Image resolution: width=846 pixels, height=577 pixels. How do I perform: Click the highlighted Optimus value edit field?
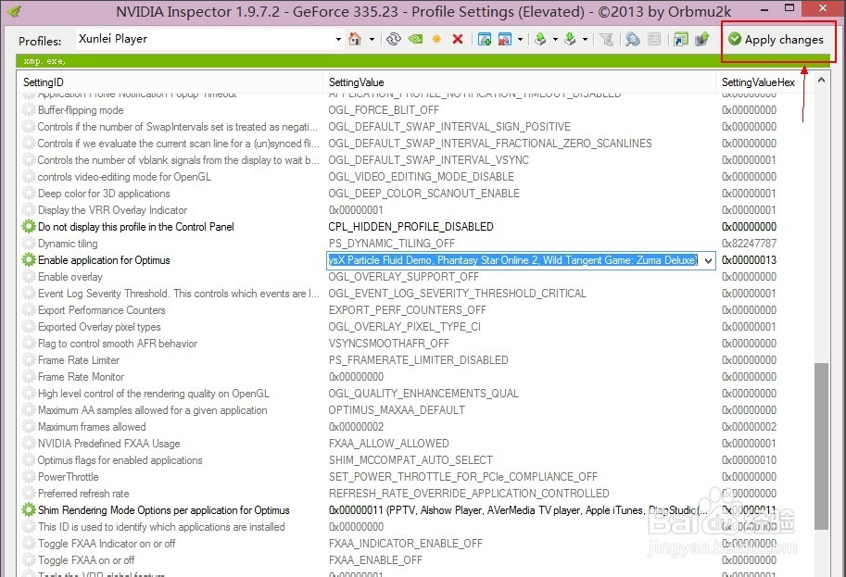tap(514, 260)
